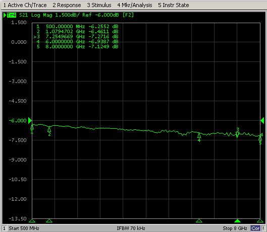
Task: Click the -7.500 y-axis label
Action: [18, 140]
